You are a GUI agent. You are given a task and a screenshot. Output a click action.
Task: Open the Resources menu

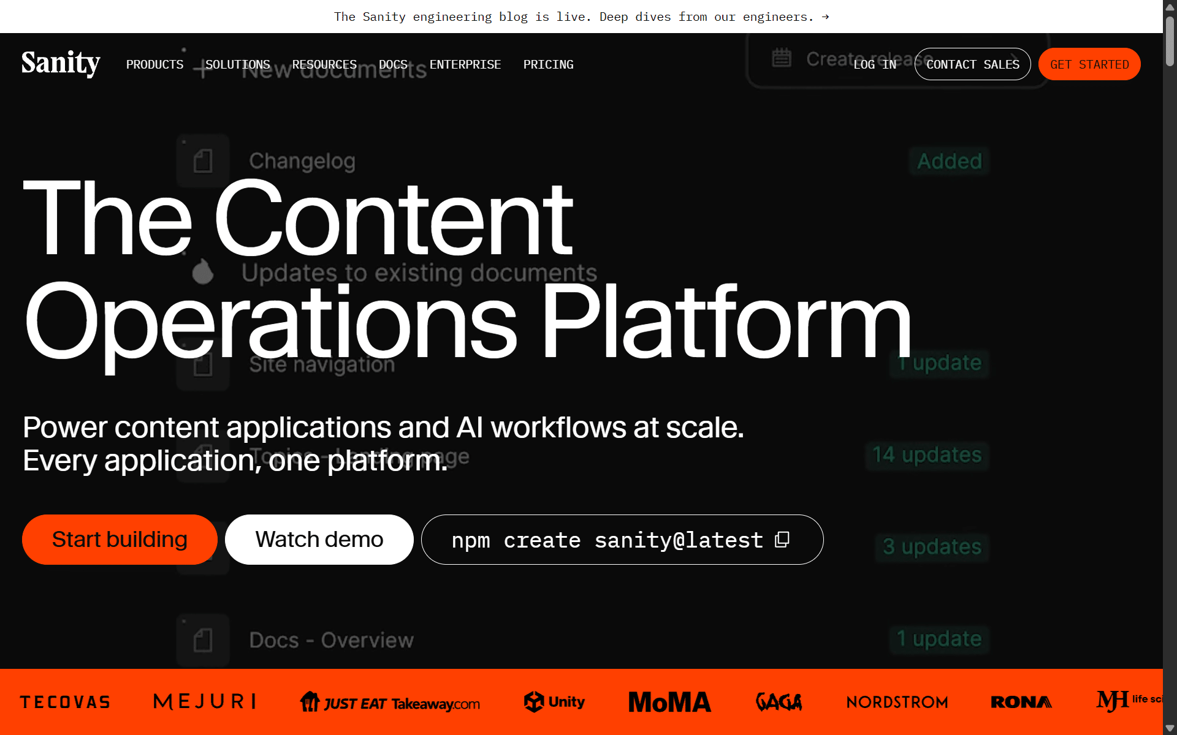pyautogui.click(x=324, y=64)
